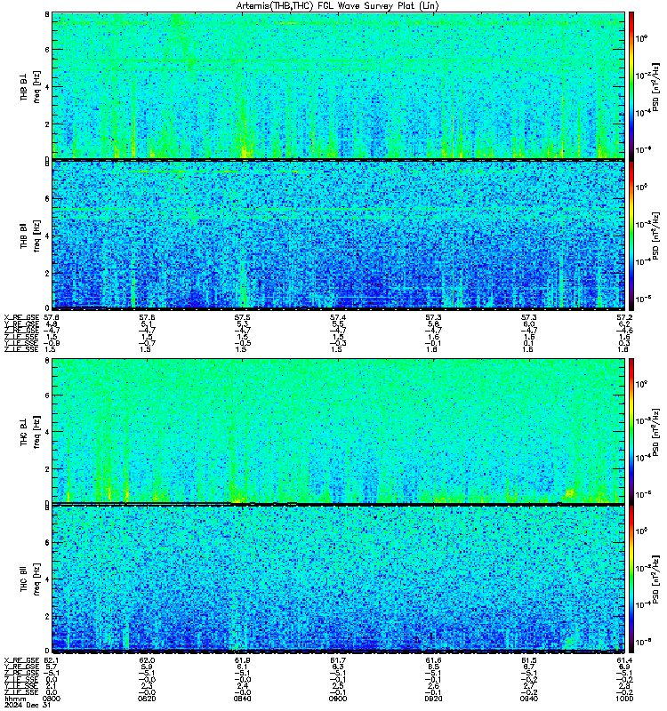Click the '0900' time tick label
The height and width of the screenshot is (711, 667).
338,699
